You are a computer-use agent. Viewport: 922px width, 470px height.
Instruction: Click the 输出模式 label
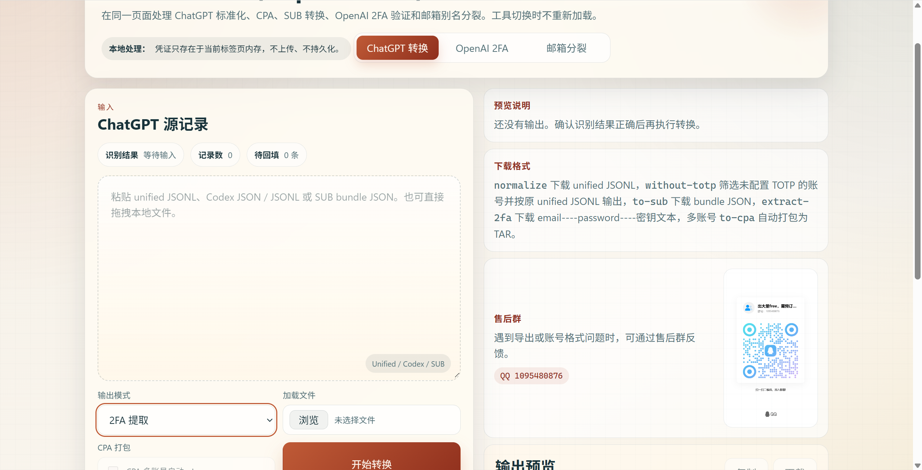pyautogui.click(x=114, y=395)
